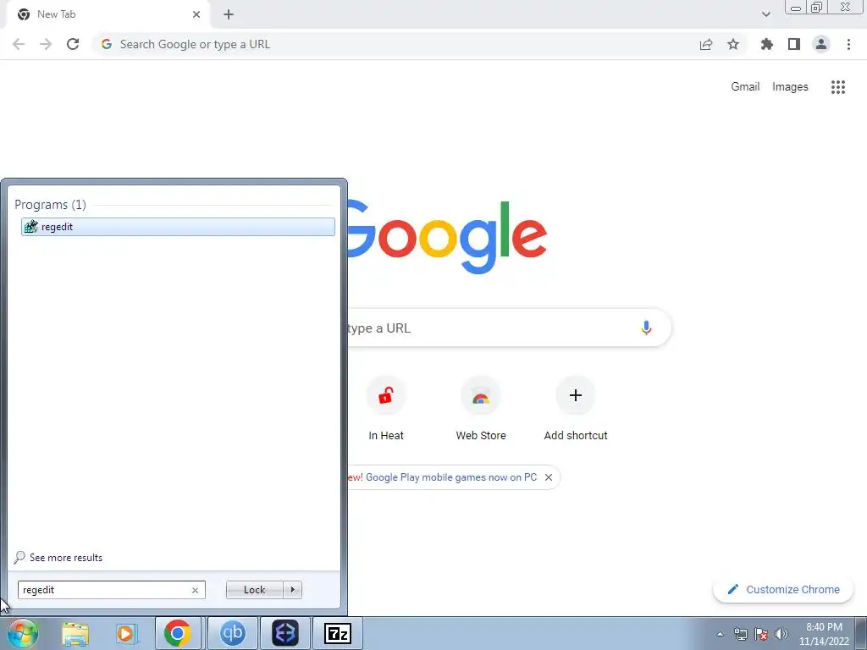Open the In Heat shortcut
Image resolution: width=867 pixels, height=650 pixels.
click(x=386, y=409)
